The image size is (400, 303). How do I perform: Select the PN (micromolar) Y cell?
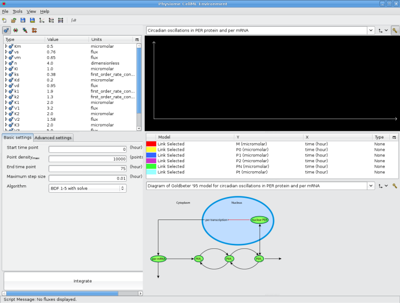point(252,166)
